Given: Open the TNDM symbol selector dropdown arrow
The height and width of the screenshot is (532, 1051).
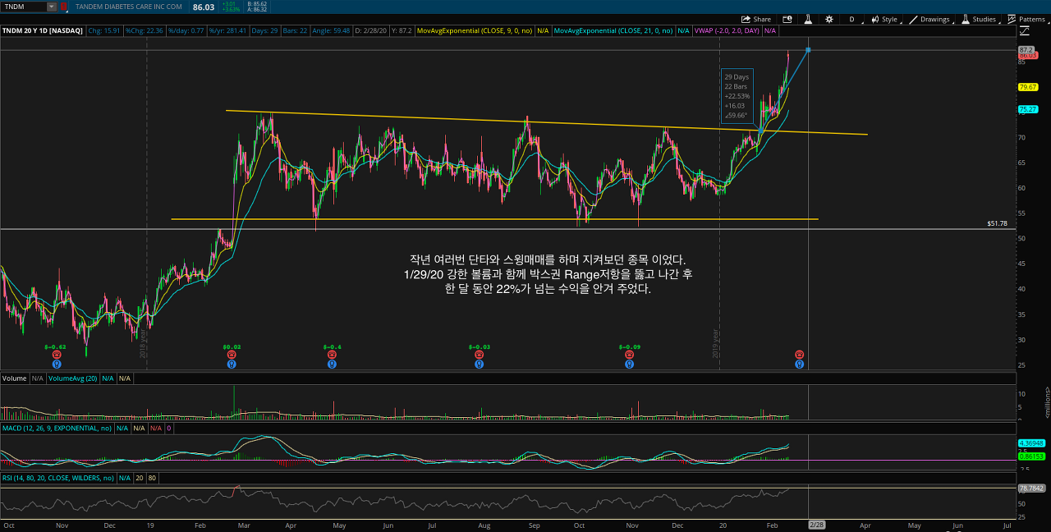Looking at the screenshot, I should pos(52,7).
